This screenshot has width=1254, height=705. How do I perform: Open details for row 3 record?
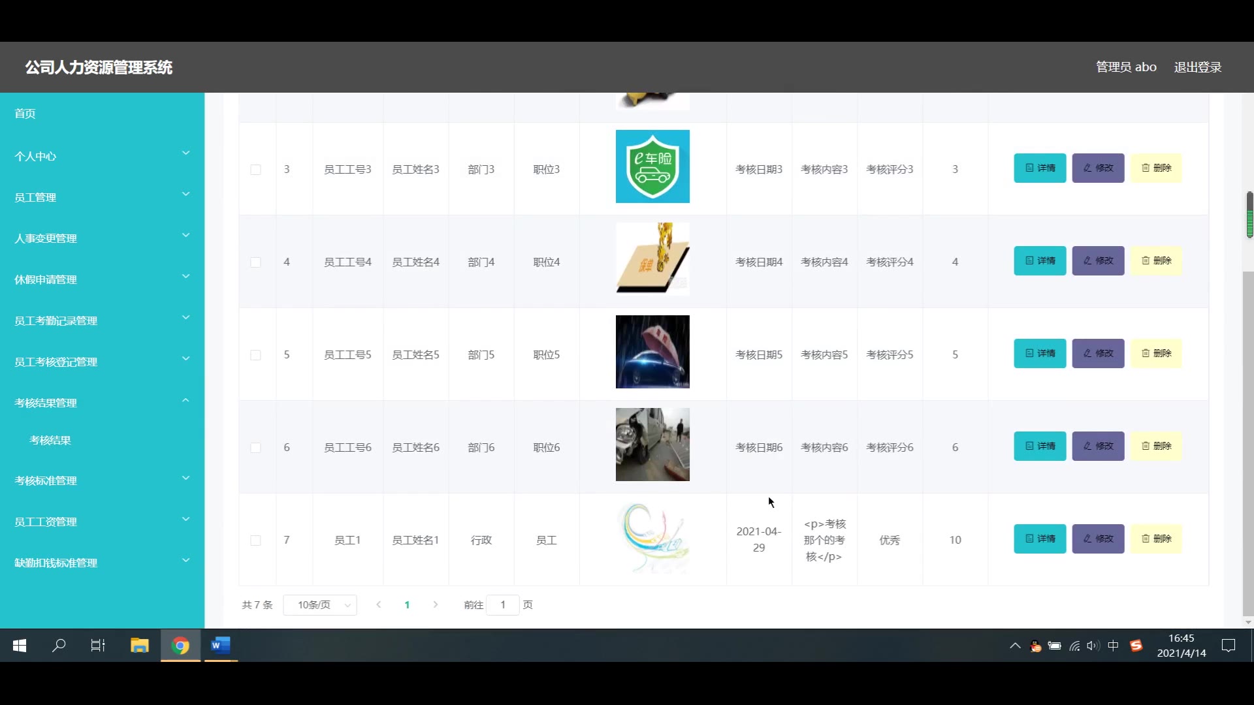(1040, 168)
